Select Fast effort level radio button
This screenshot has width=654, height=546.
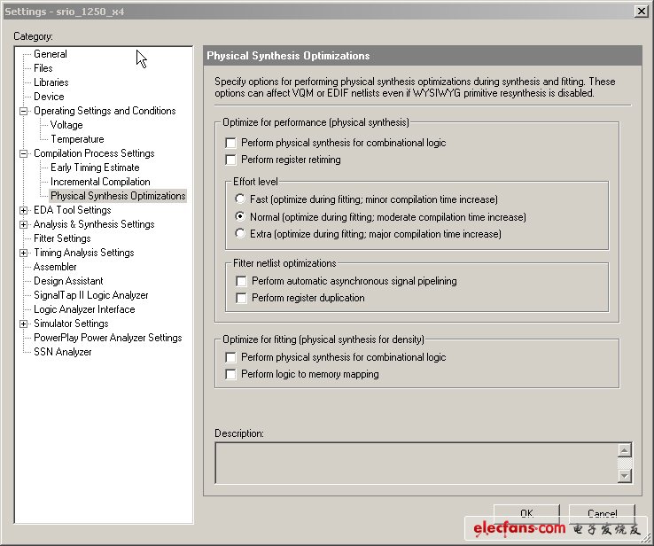tap(240, 199)
